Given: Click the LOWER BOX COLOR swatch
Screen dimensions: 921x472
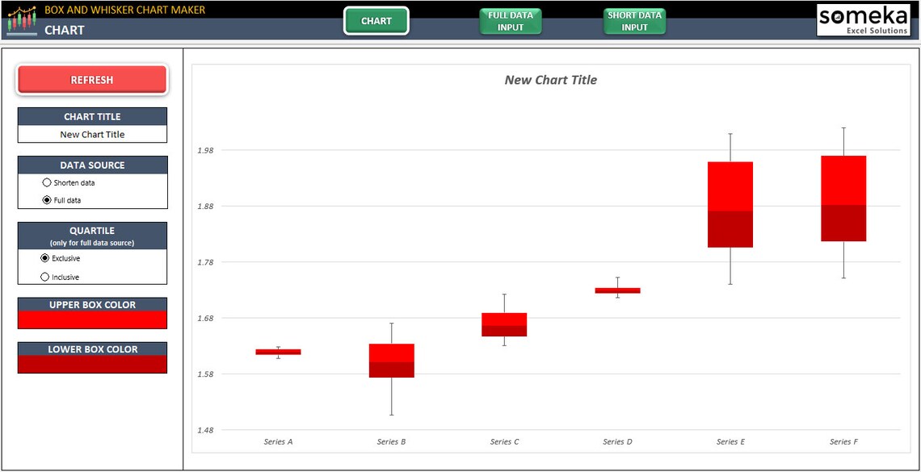Looking at the screenshot, I should pos(91,362).
